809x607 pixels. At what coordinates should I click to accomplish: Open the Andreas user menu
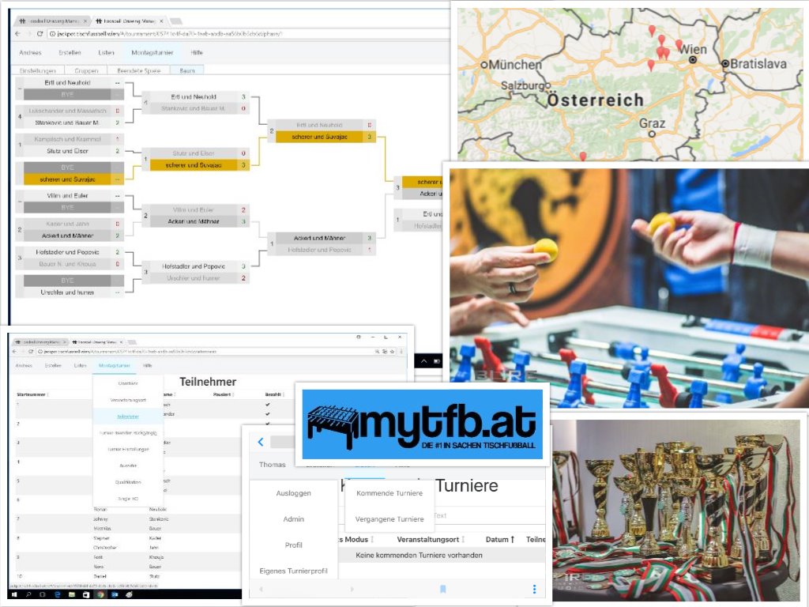coord(30,53)
